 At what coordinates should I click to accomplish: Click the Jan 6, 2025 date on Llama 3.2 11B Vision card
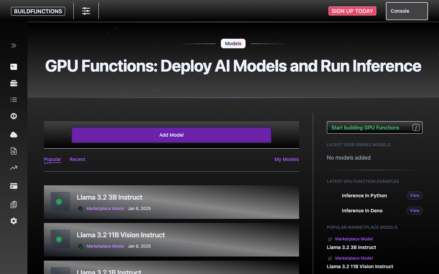click(139, 246)
